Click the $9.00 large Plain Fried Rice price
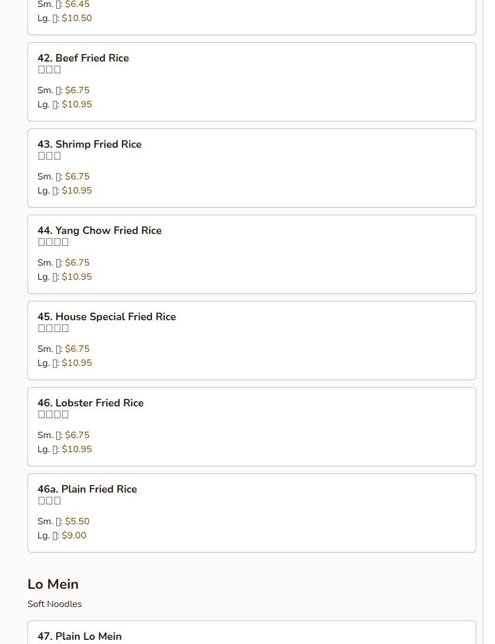 coord(74,535)
